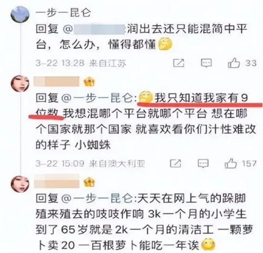Click the 33 like count
The height and width of the screenshot is (253, 263).
(251, 63)
